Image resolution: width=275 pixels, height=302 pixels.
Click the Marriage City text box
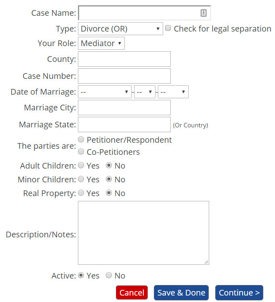(x=124, y=108)
